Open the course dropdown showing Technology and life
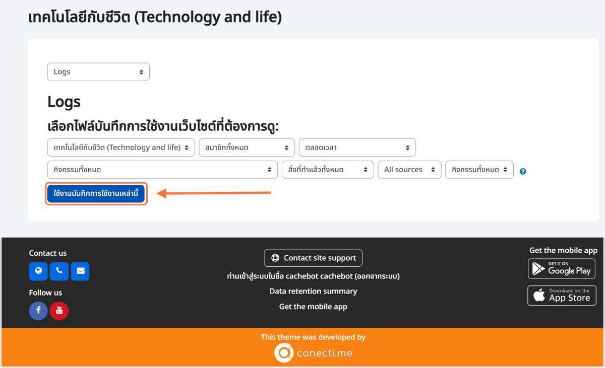The width and height of the screenshot is (605, 368). coord(121,148)
